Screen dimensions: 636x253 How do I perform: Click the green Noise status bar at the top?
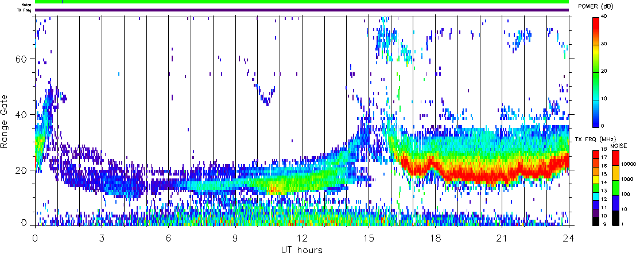coord(302,2)
